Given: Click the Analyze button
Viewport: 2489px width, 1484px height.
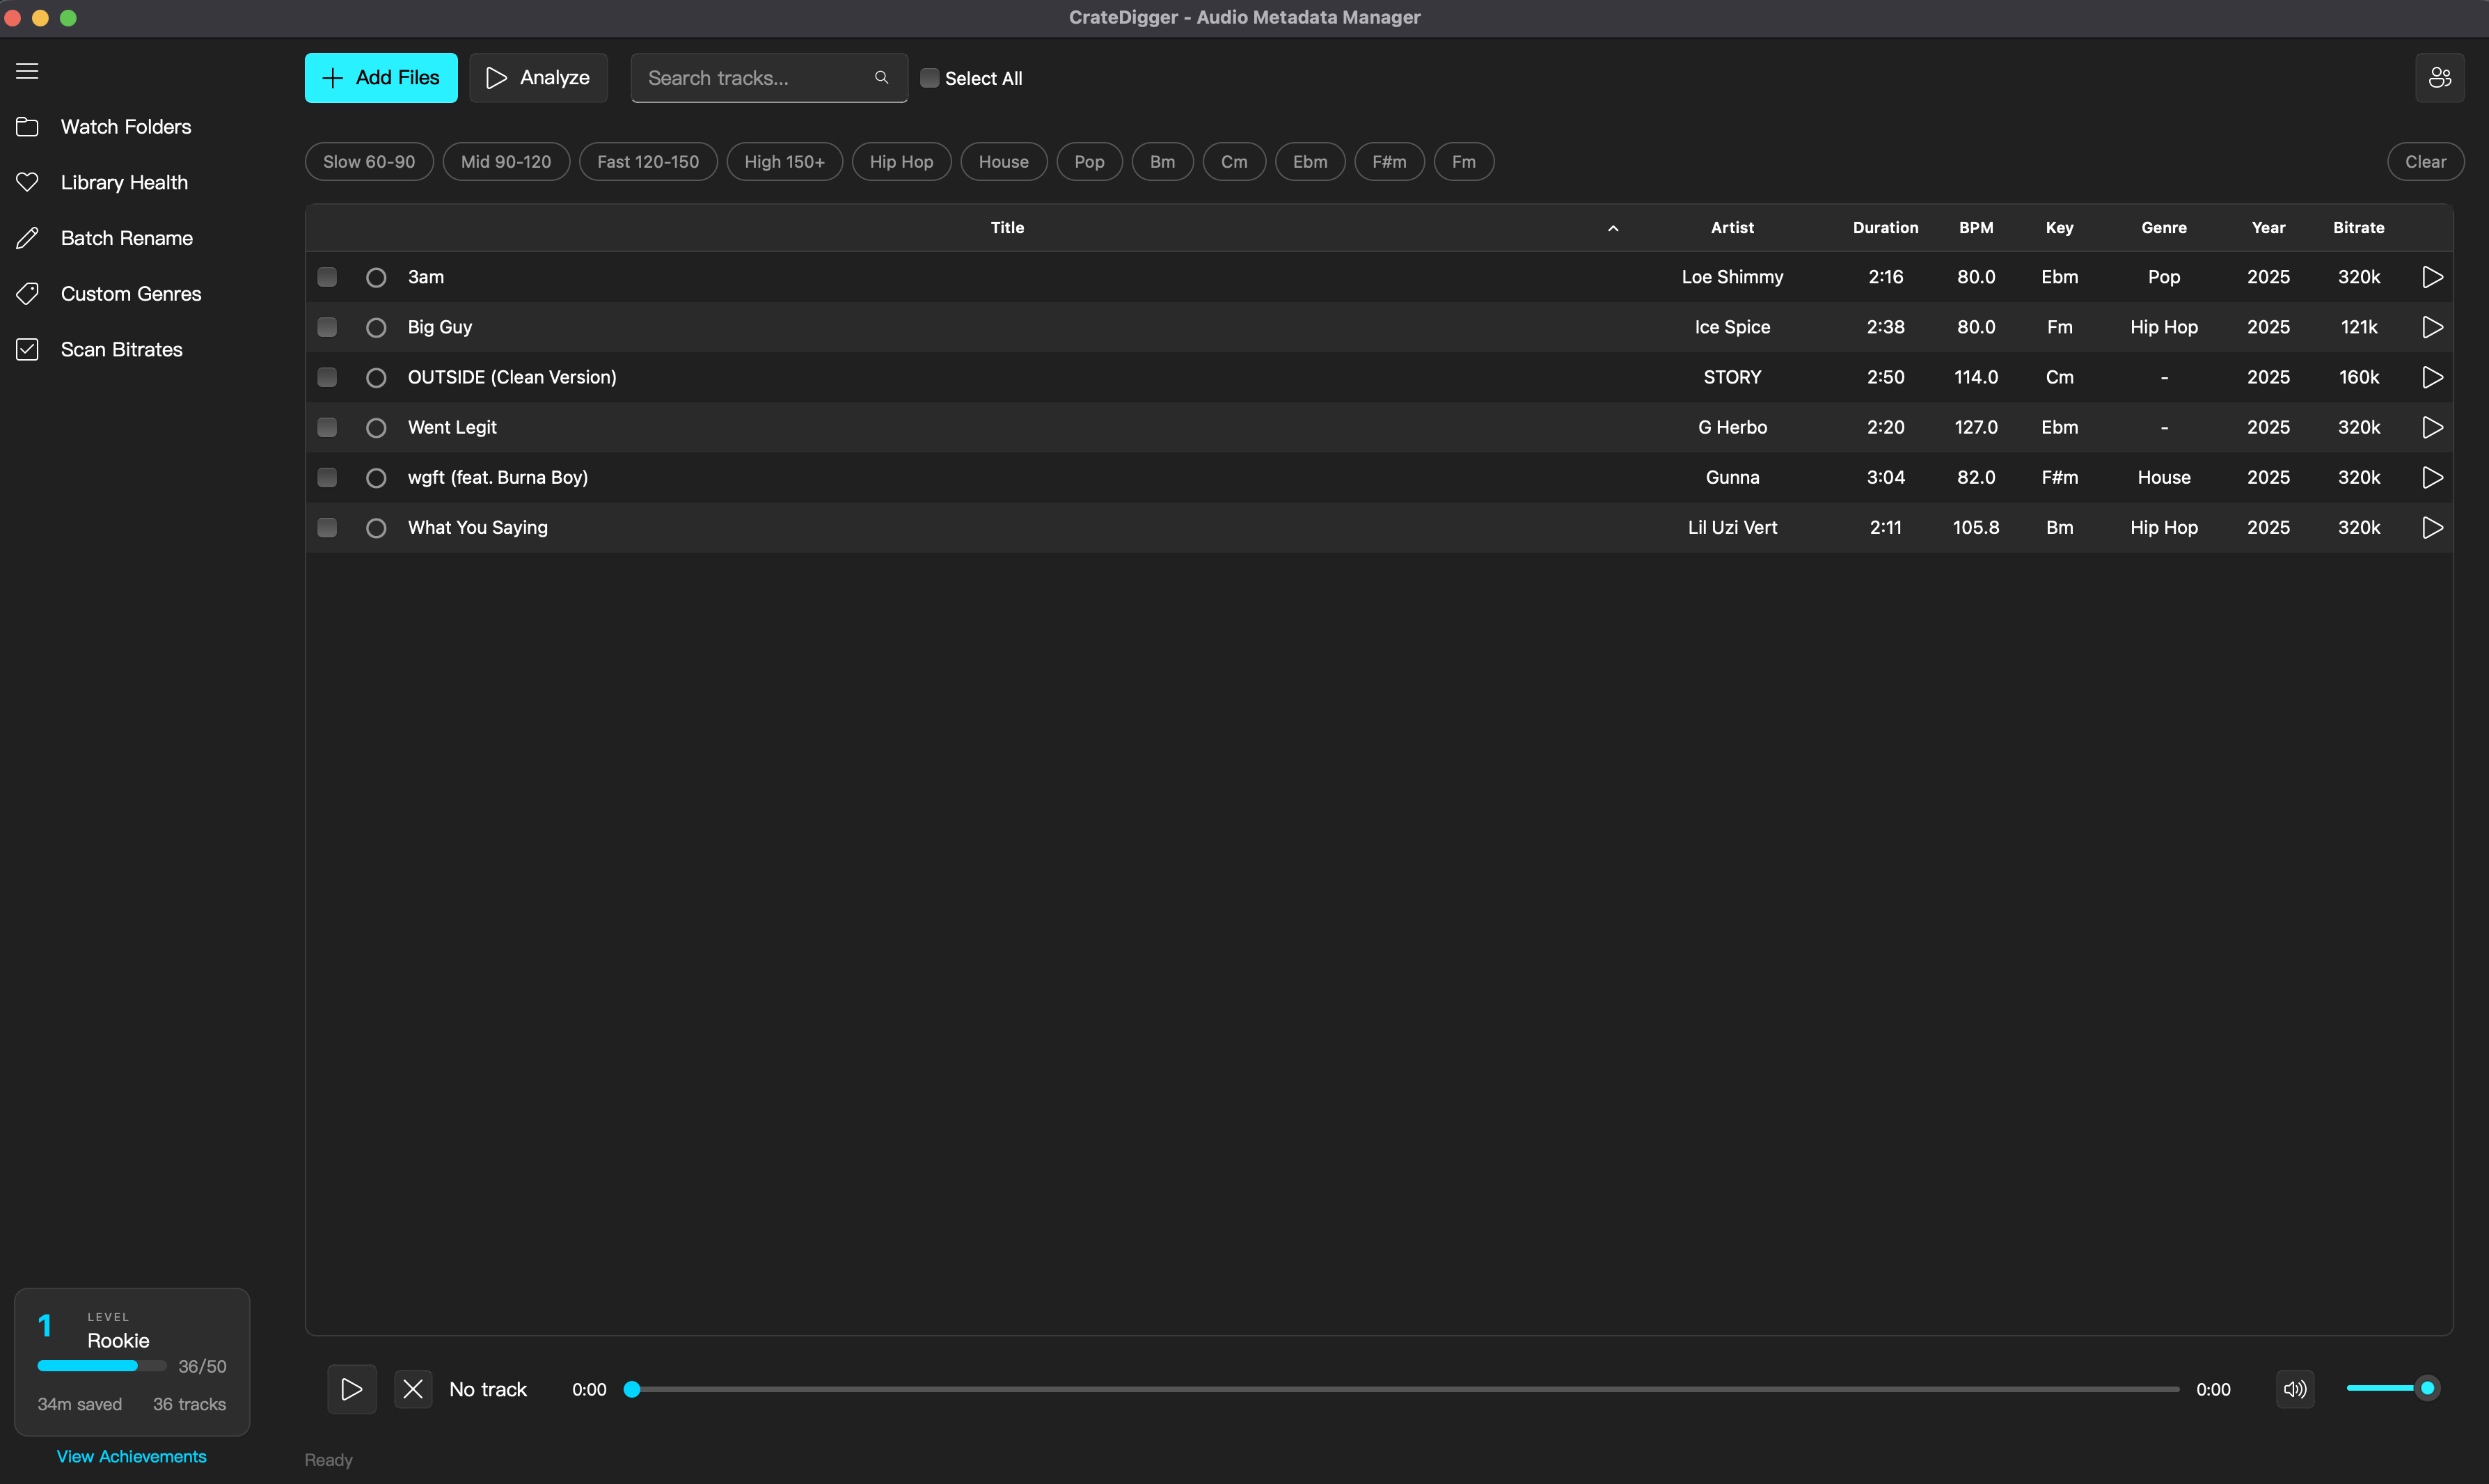Looking at the screenshot, I should coord(537,77).
